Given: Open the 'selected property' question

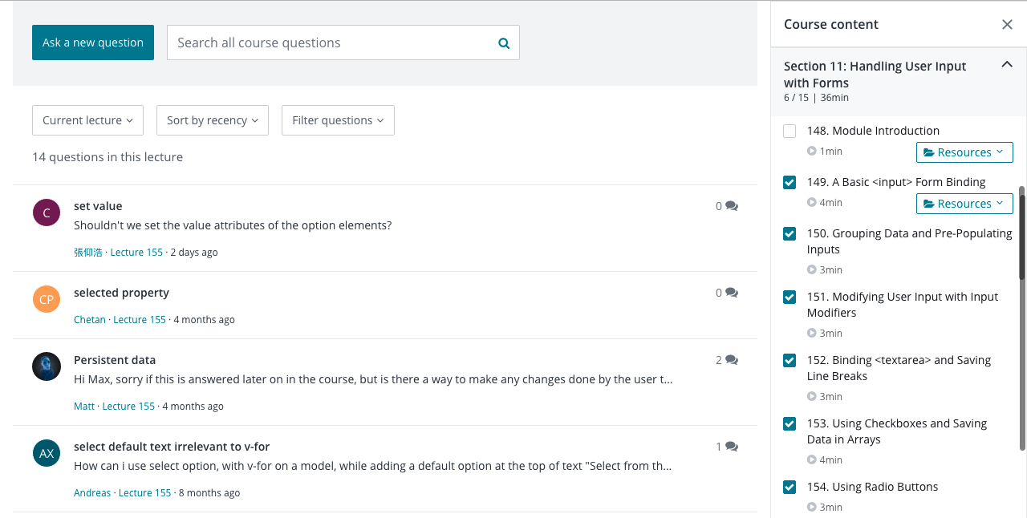Looking at the screenshot, I should coord(121,293).
